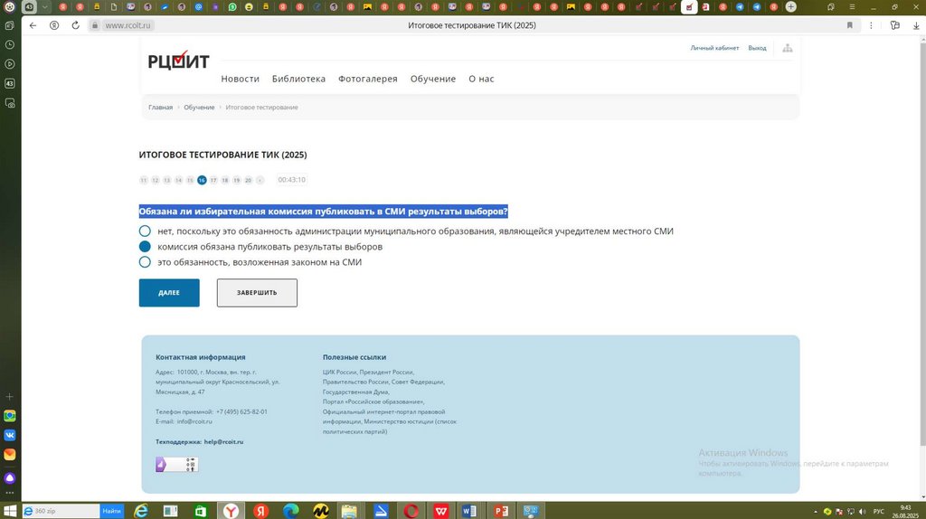Select answer 'комиссия обязана публиковать результаты выборов'
926x519 pixels.
(x=145, y=246)
